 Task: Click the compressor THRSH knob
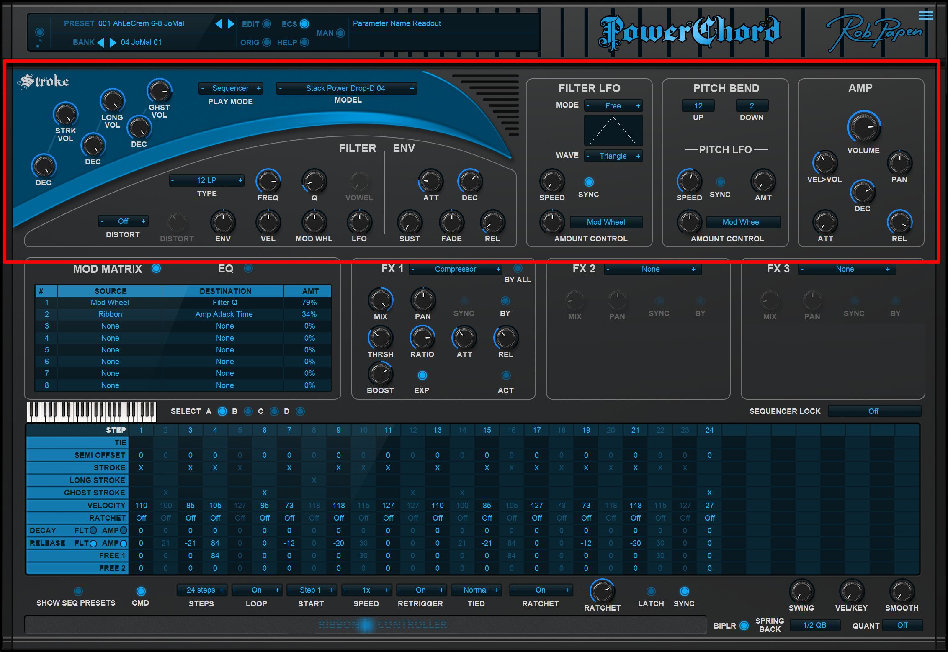pos(380,338)
